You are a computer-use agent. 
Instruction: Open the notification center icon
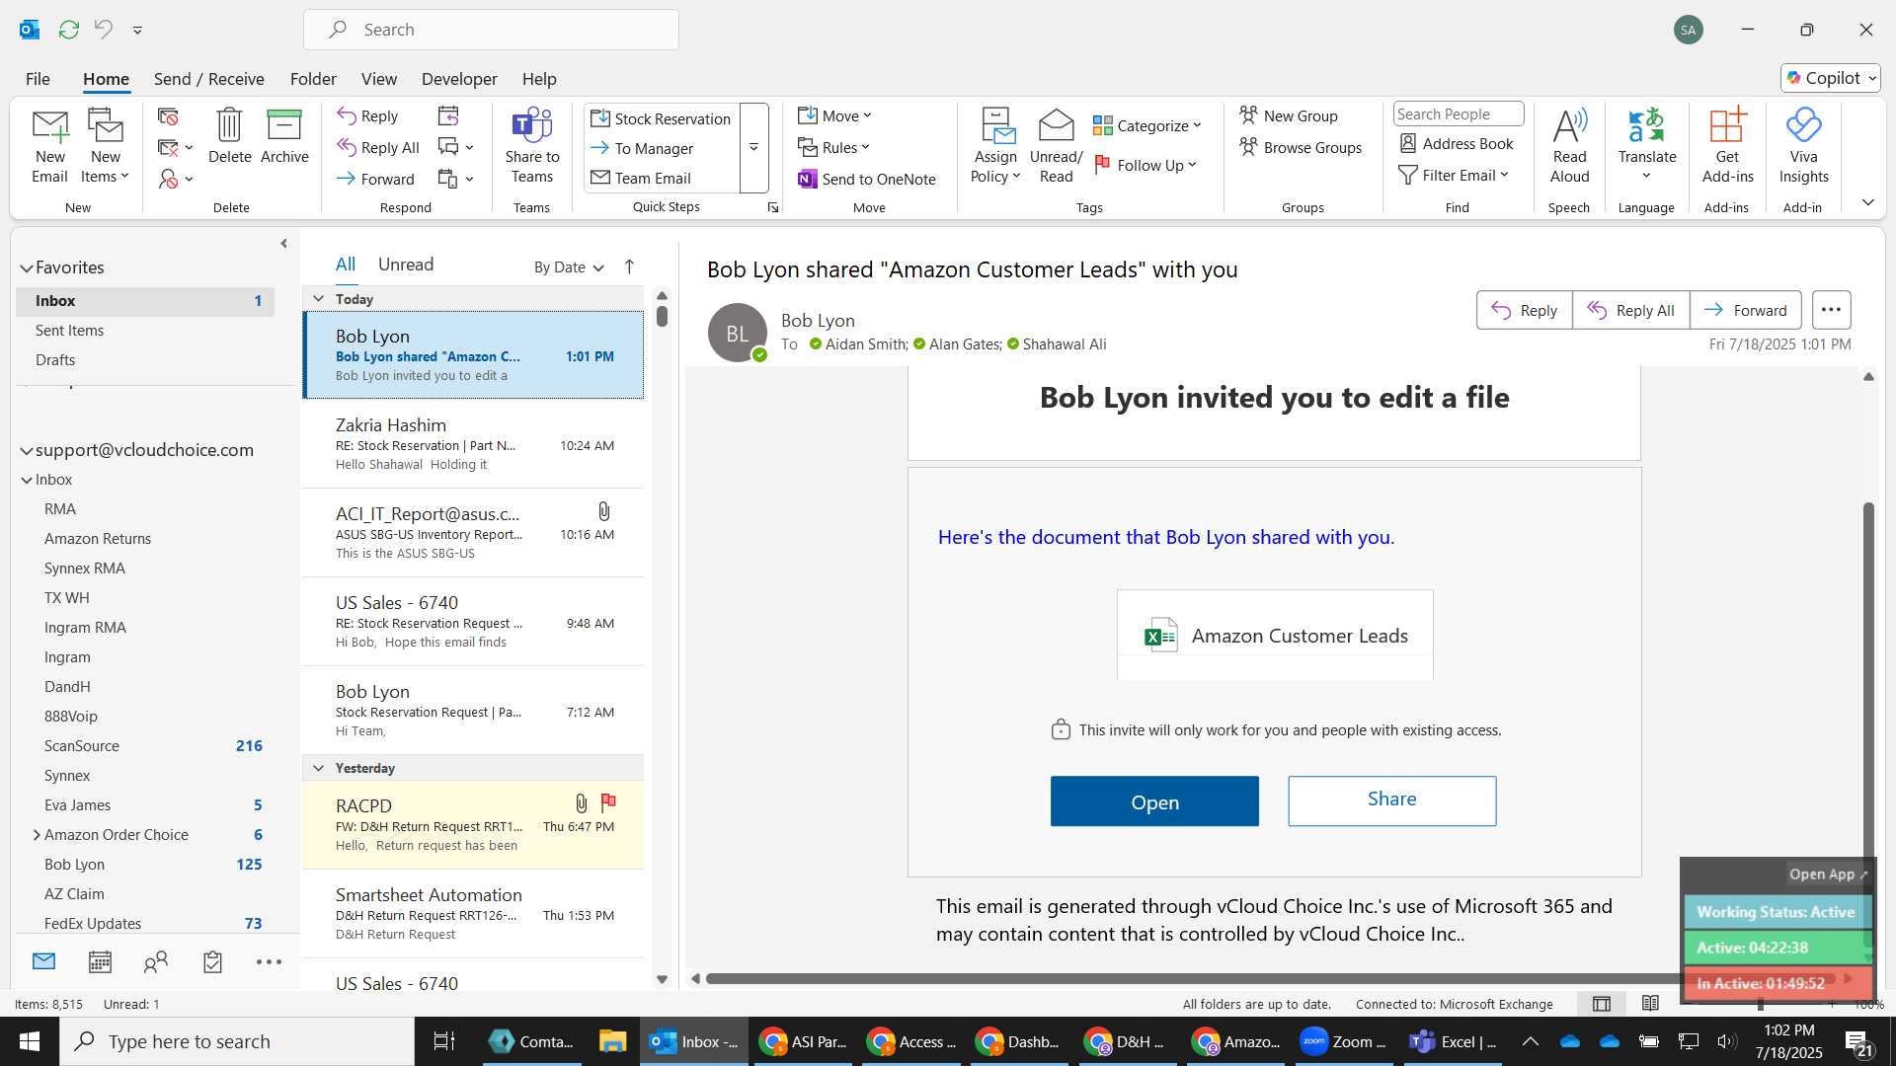tap(1858, 1042)
